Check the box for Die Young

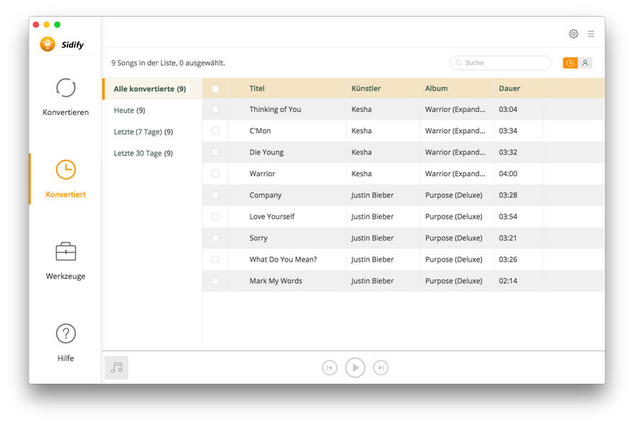(x=216, y=152)
